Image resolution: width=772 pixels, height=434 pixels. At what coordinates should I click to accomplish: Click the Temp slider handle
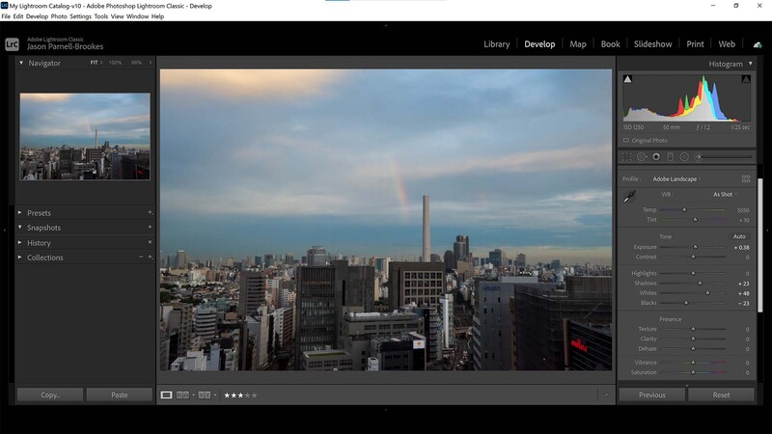(684, 209)
